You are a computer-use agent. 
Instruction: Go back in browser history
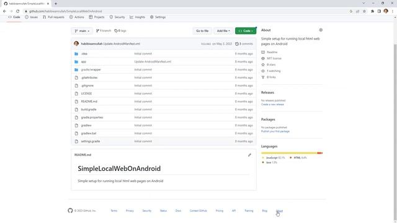4,11
